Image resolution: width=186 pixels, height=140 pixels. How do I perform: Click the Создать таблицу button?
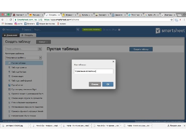point(141,49)
